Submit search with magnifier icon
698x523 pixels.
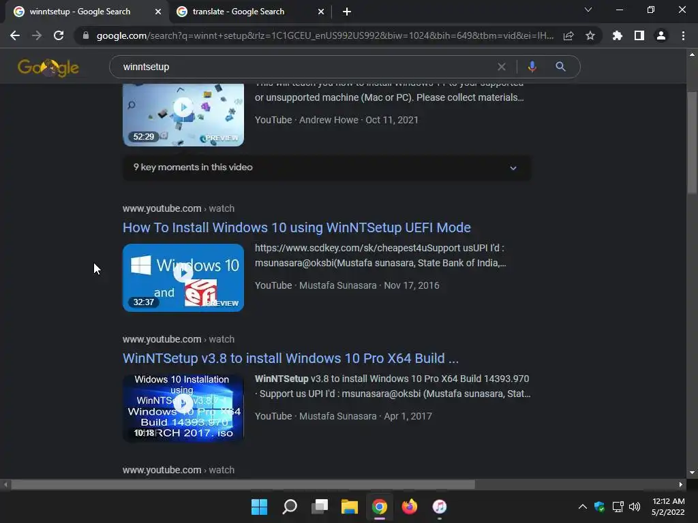click(560, 67)
